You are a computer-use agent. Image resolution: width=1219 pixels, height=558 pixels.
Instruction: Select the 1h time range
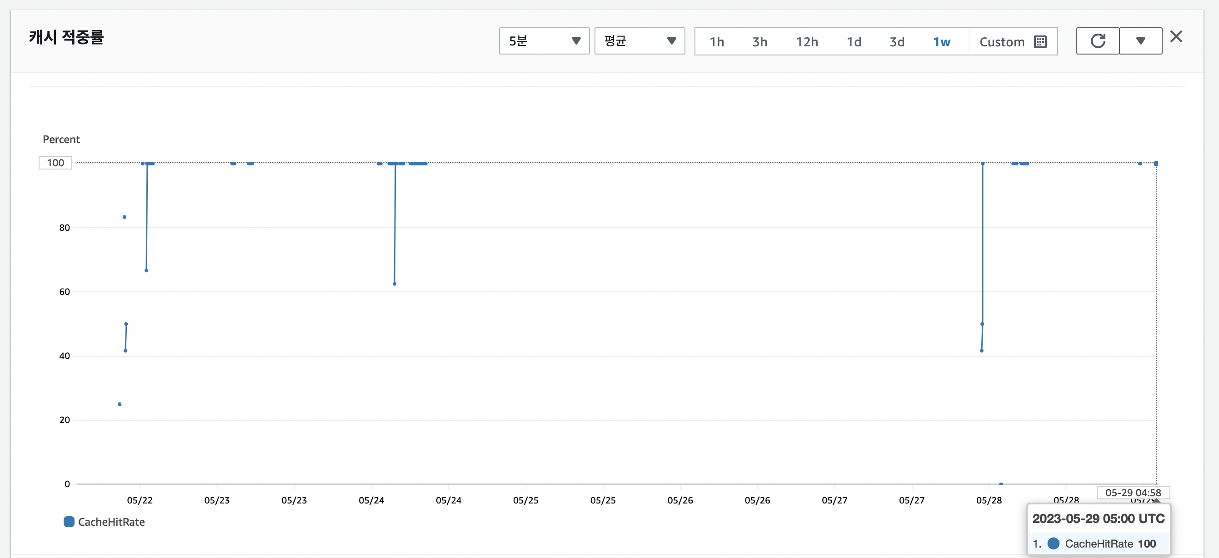pyautogui.click(x=716, y=42)
